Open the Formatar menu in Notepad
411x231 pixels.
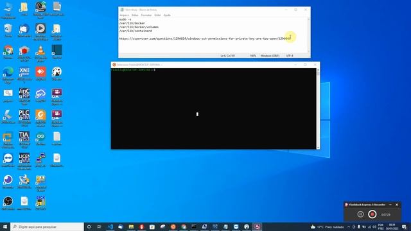[x=146, y=15]
